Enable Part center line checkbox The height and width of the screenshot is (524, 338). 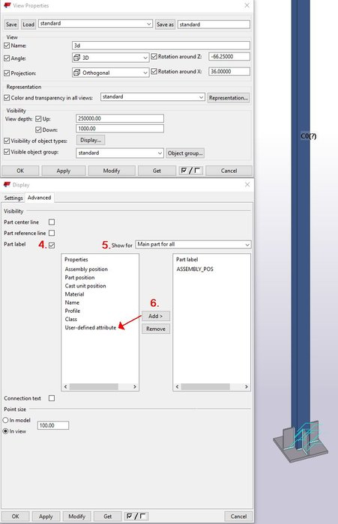[52, 222]
